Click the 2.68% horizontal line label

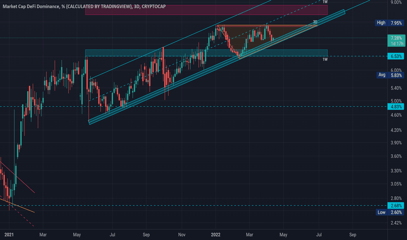[x=396, y=206]
